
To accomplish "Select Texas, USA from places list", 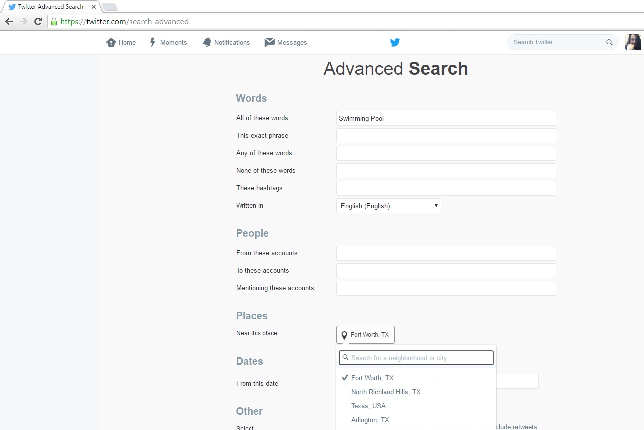I will (368, 406).
